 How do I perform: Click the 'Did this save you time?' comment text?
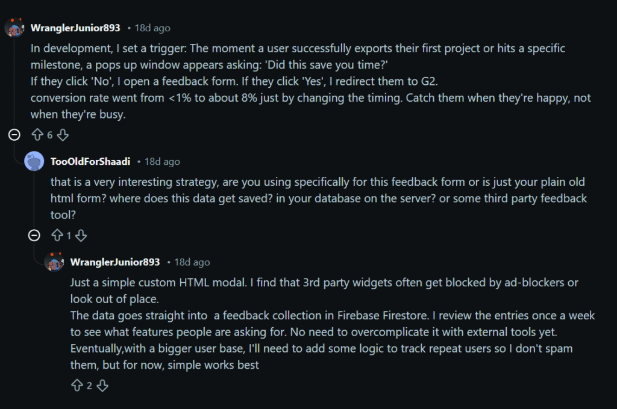(x=298, y=64)
